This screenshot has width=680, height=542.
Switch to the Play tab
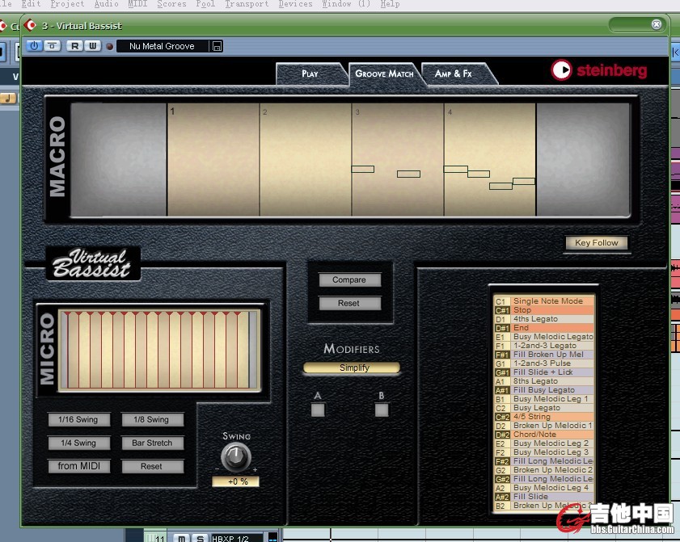click(310, 74)
